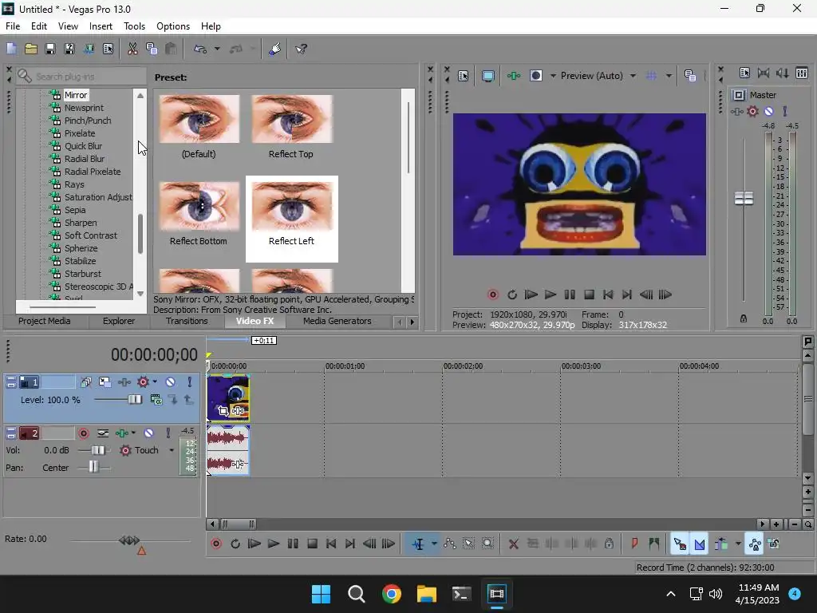Click the Copy icon in main toolbar
The image size is (817, 613).
pyautogui.click(x=152, y=49)
